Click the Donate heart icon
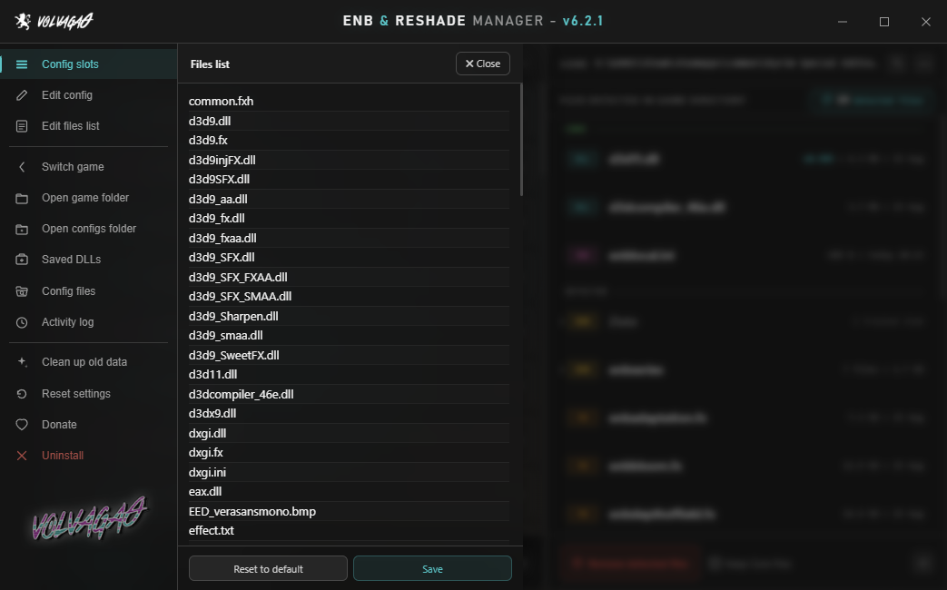This screenshot has width=947, height=590. point(22,425)
